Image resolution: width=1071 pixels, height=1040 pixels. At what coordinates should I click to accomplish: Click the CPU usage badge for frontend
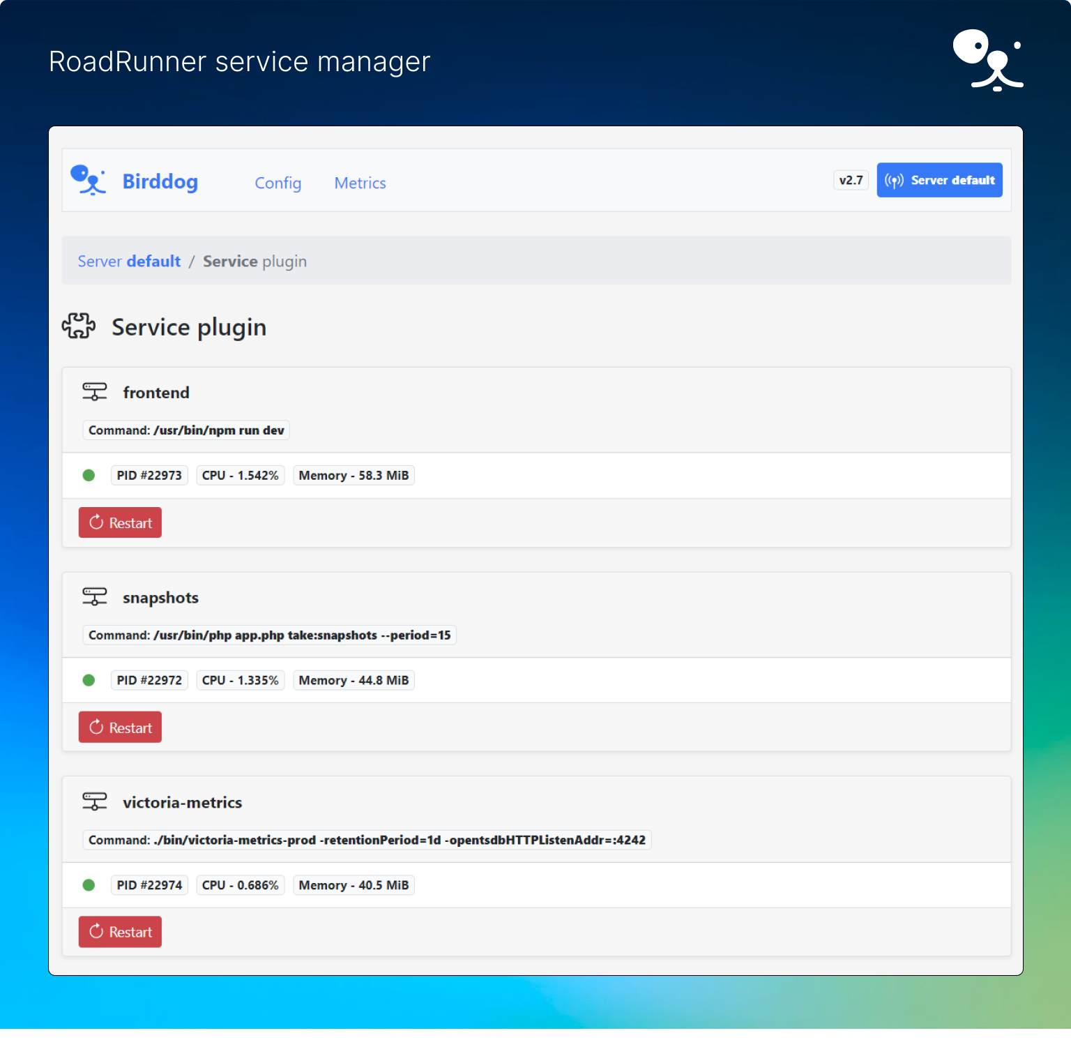[240, 475]
